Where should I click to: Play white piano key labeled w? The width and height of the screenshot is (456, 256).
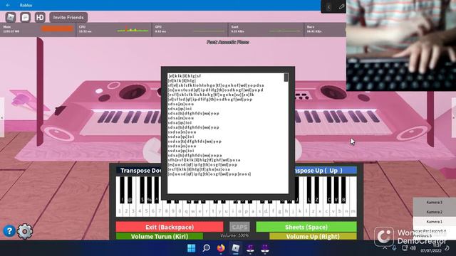[193, 210]
